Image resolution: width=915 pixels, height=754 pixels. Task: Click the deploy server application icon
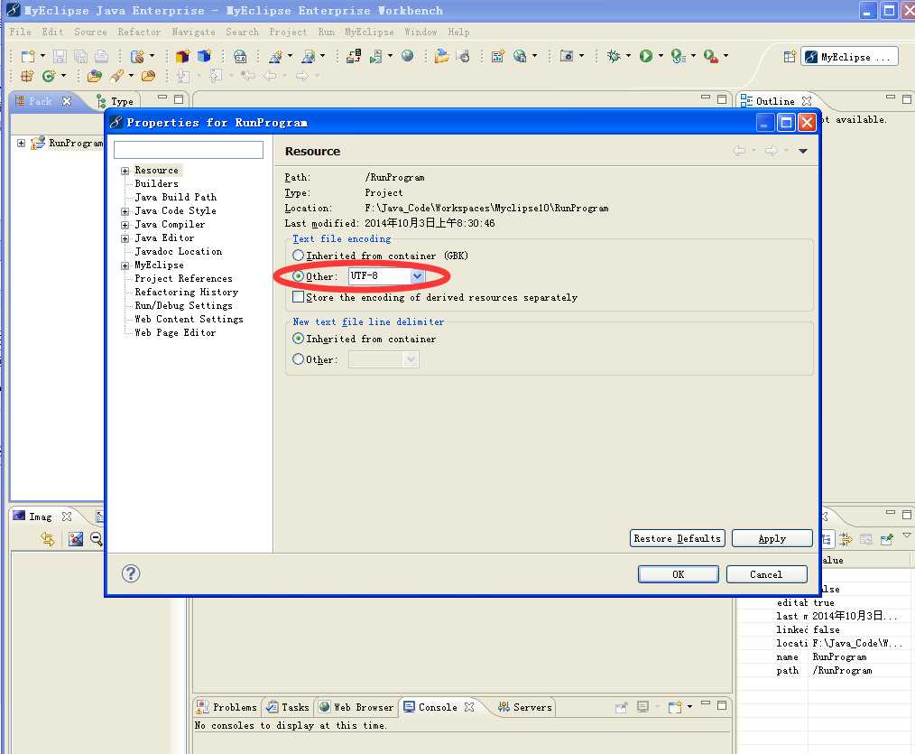(353, 56)
